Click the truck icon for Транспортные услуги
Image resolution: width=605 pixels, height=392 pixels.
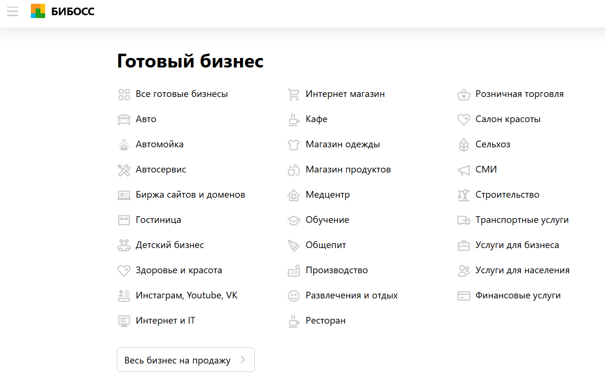click(464, 220)
